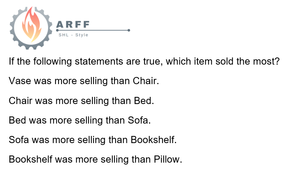Image resolution: width=297 pixels, height=172 pixels.
Task: Click the horizontal line under ARFF
Action: [93, 30]
